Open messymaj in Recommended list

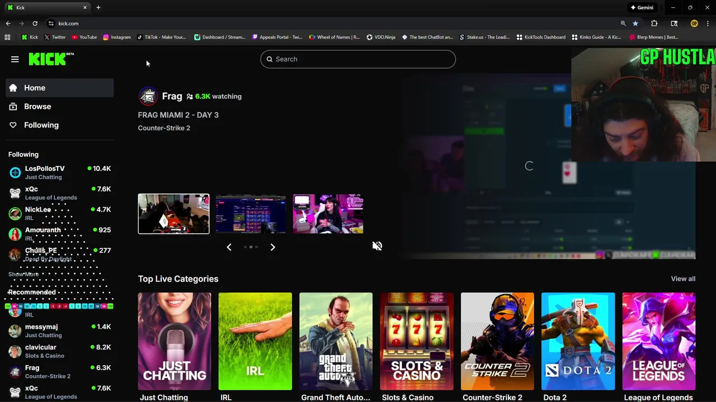click(x=60, y=331)
